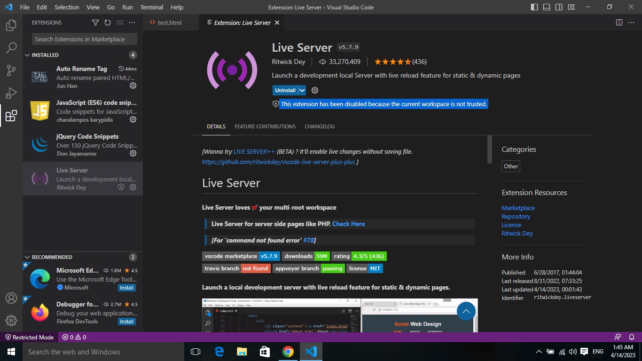The image size is (642, 361).
Task: Open dropdown arrow beside Uninstall
Action: [x=302, y=90]
